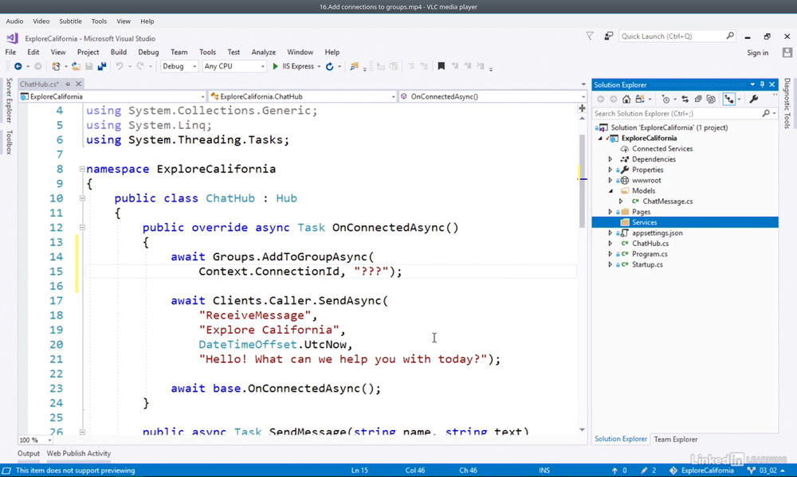Open the VLC Audio menu
This screenshot has width=797, height=477.
coord(14,22)
